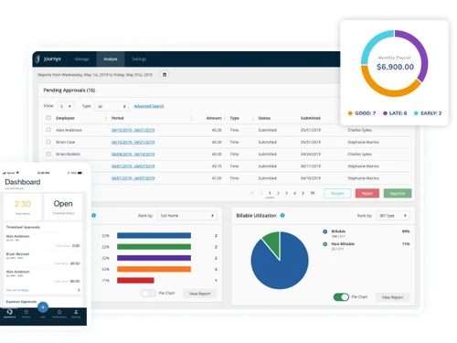Select Alan Anderson row checkbox

point(48,130)
